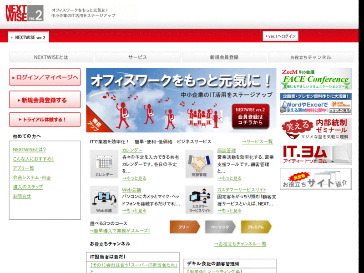364x273 pixels.
Task: Click 新規会員登録する button
Action: click(45, 100)
